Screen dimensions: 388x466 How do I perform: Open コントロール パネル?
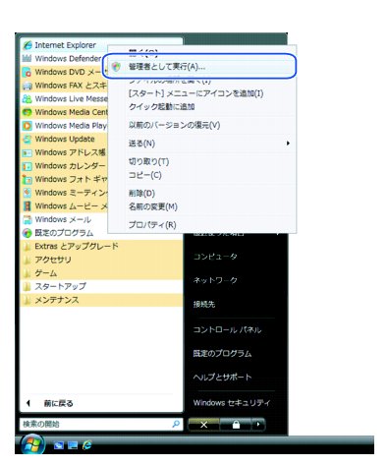click(227, 329)
